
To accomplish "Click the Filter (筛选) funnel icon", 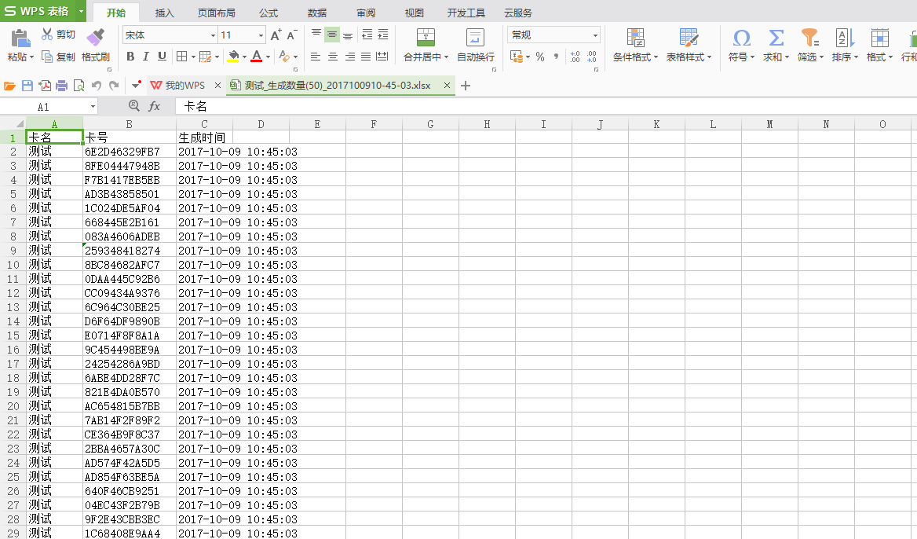I will (x=809, y=38).
